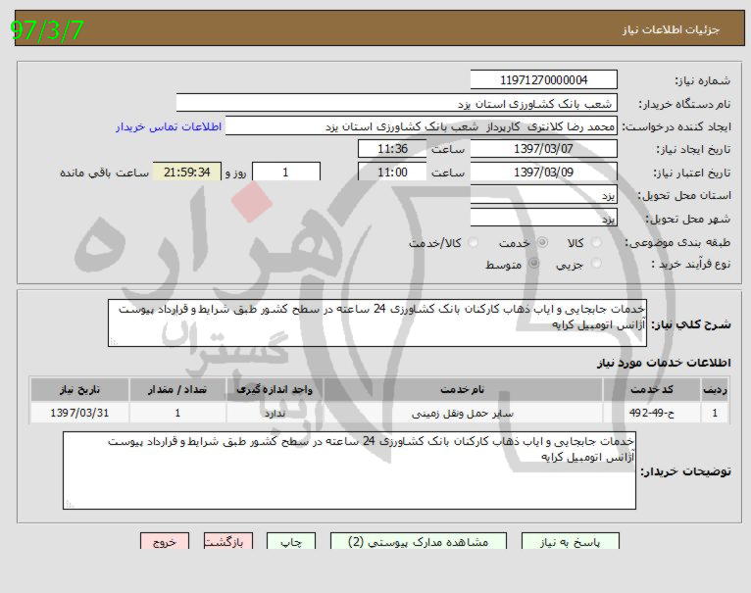Image resolution: width=751 pixels, height=593 pixels.
Task: Click the creation date field 1397/03/07
Action: point(543,149)
